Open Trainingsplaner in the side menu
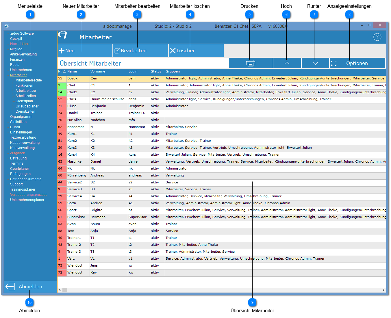Image resolution: width=391 pixels, height=318 pixels. (x=23, y=189)
